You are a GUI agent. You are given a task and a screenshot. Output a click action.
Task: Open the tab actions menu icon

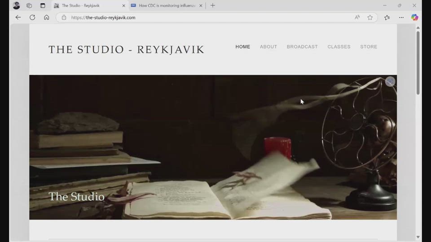[43, 5]
